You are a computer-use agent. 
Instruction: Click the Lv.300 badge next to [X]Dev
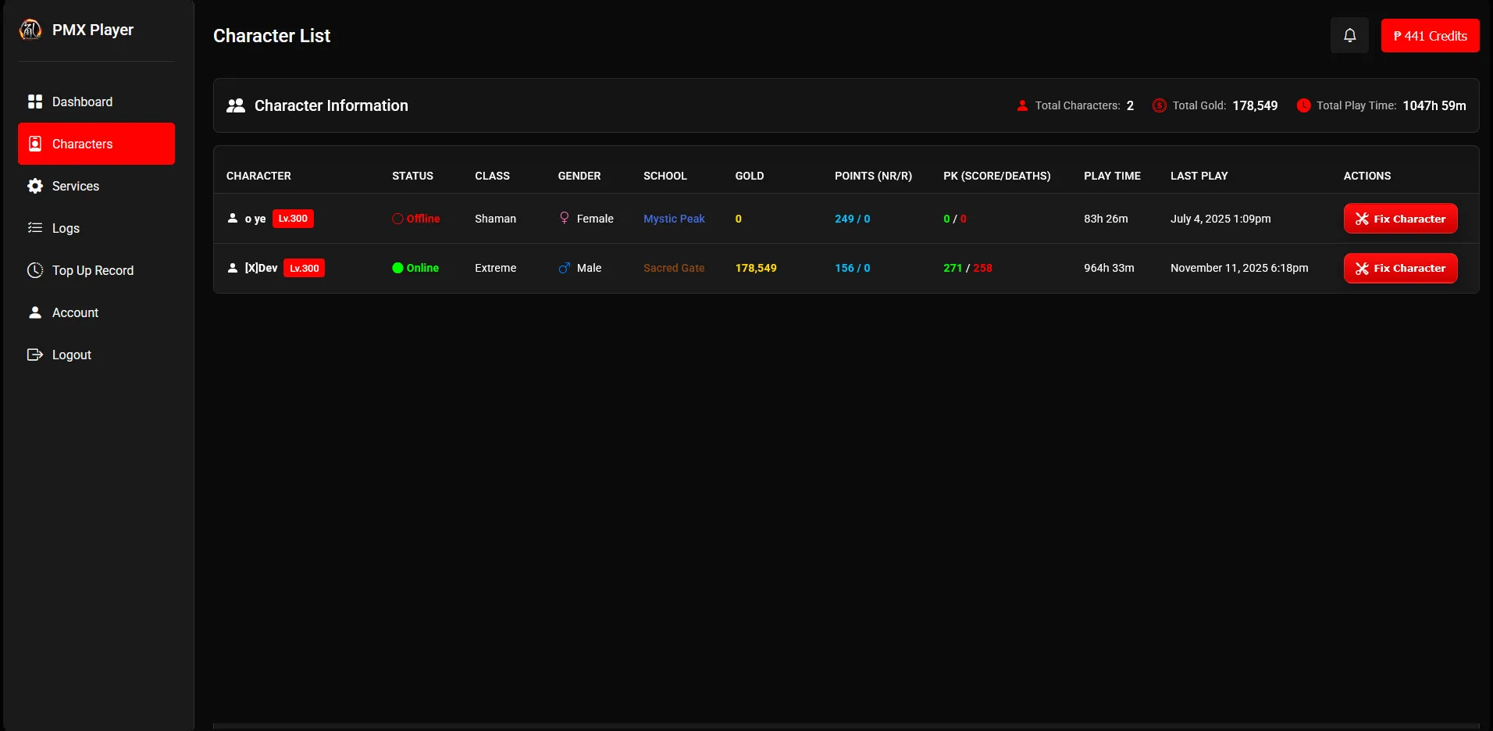click(x=304, y=268)
